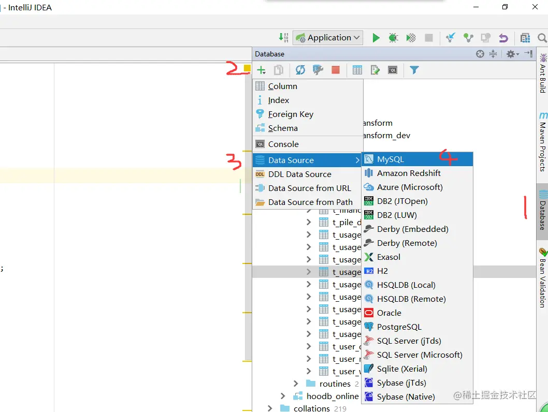Select Index from the add menu
The width and height of the screenshot is (548, 412).
pos(308,100)
